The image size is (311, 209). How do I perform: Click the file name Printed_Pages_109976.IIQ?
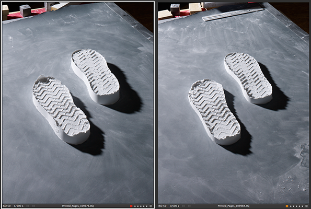(78, 206)
